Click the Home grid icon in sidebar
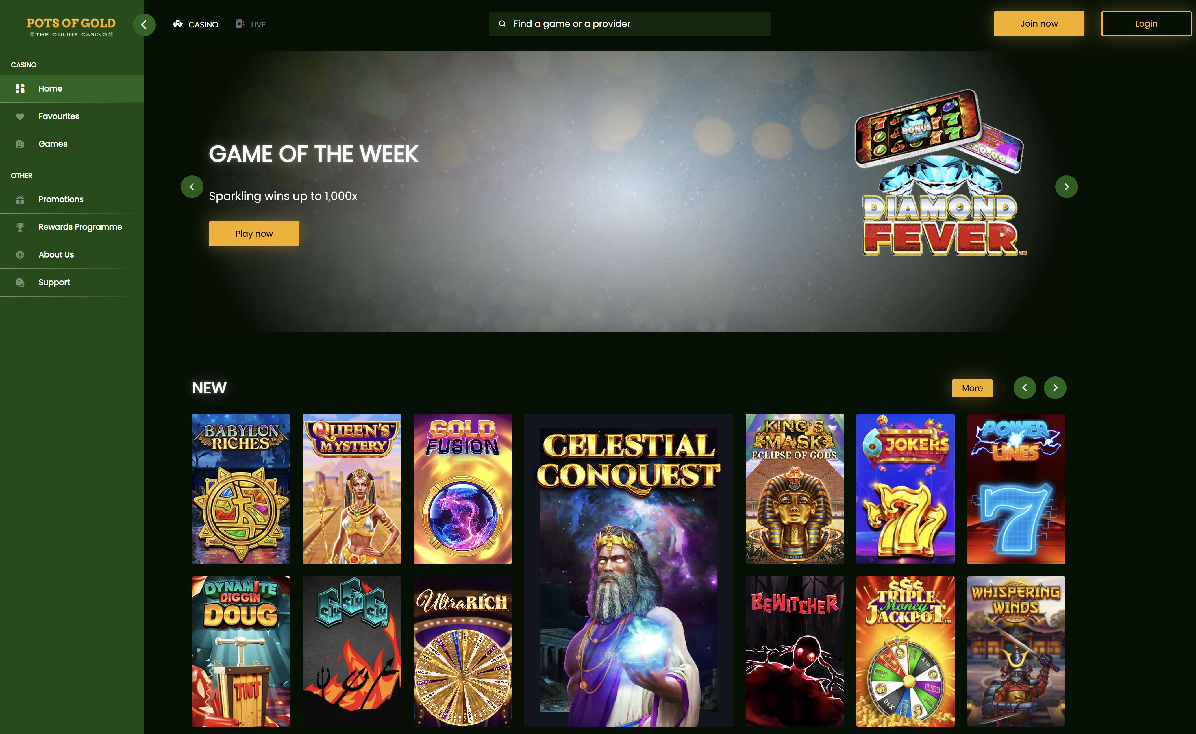Viewport: 1196px width, 734px height. (x=20, y=89)
